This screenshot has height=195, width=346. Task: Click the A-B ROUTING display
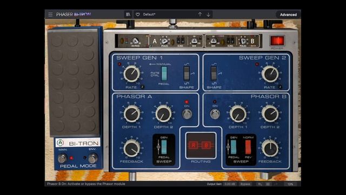(x=201, y=145)
